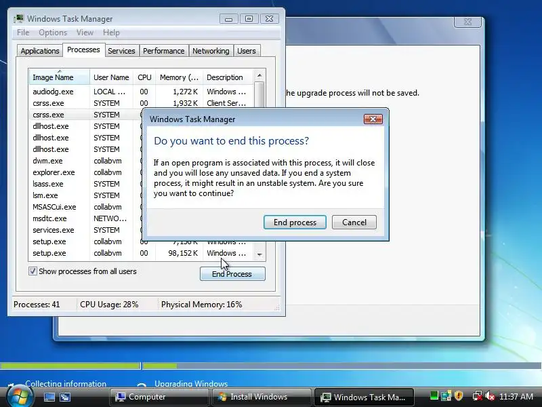This screenshot has width=542, height=407.
Task: Click the security shield tray icon
Action: pos(459,395)
